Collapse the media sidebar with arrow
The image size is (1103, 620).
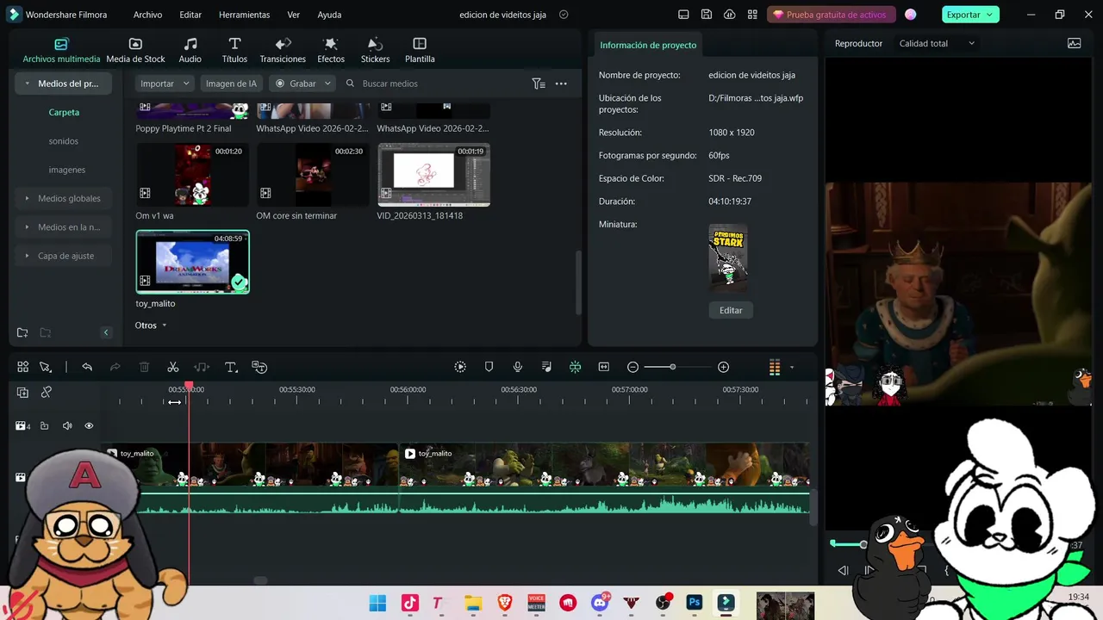[106, 332]
